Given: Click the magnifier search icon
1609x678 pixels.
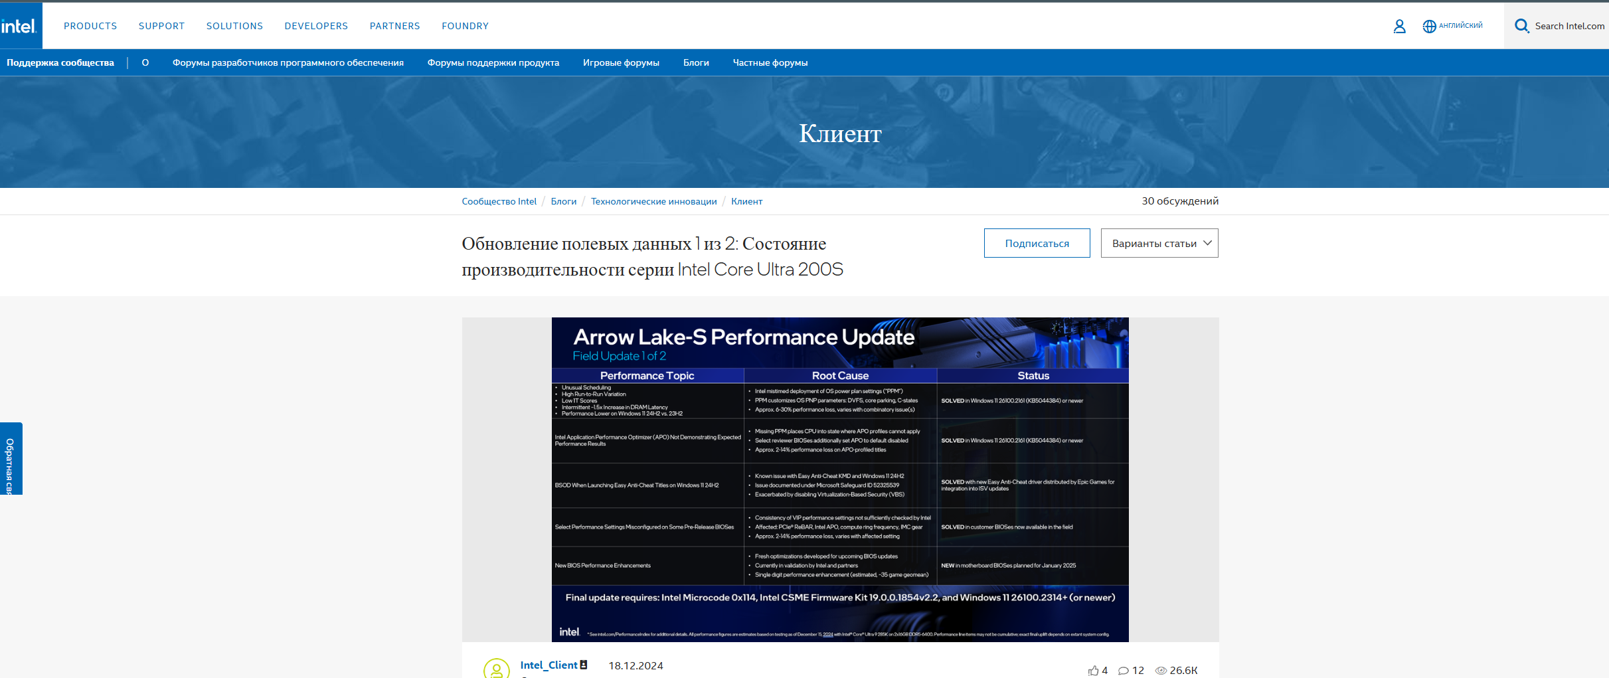Looking at the screenshot, I should (1521, 26).
